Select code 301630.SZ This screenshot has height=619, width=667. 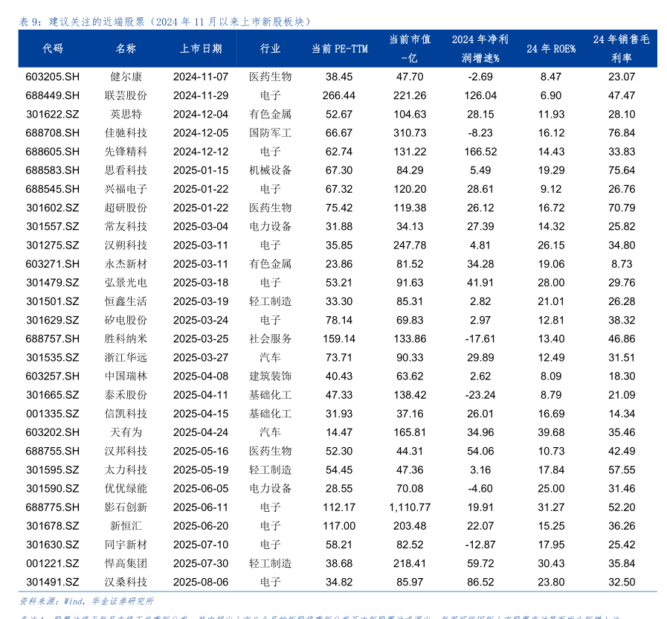click(x=53, y=545)
